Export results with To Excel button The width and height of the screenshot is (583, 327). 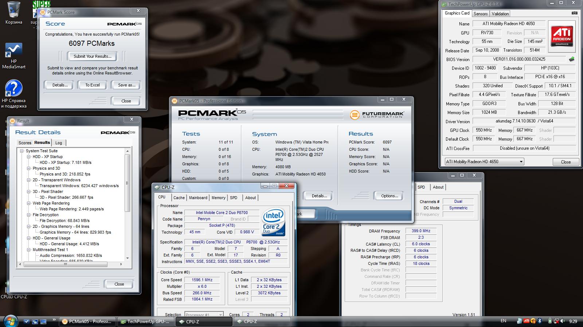[93, 85]
